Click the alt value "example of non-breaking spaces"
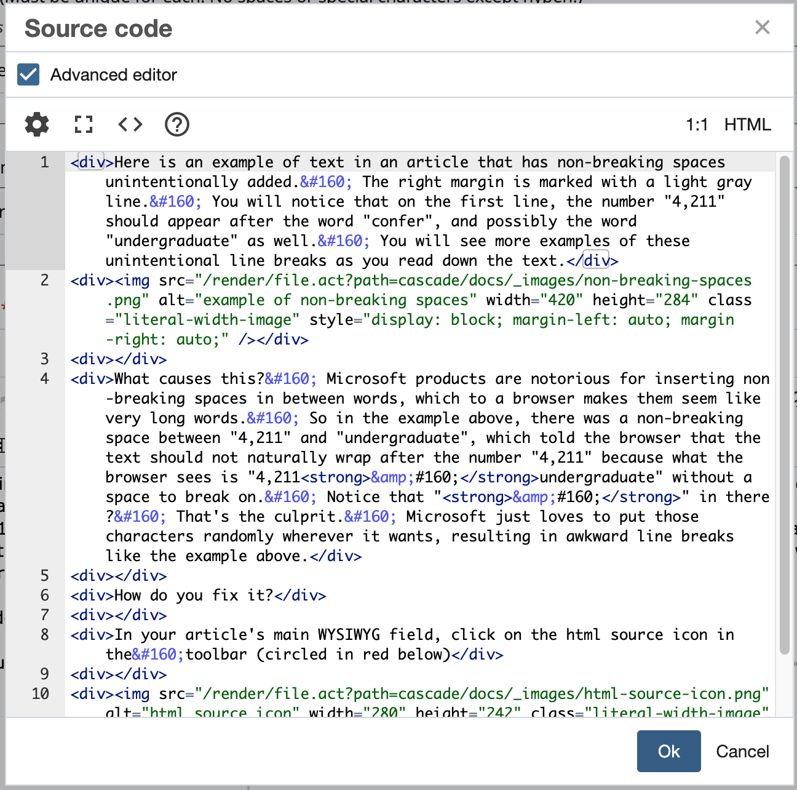 [336, 300]
